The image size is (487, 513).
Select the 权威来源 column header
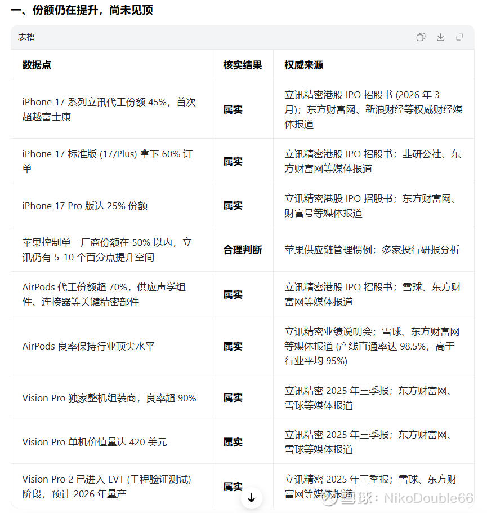(303, 65)
